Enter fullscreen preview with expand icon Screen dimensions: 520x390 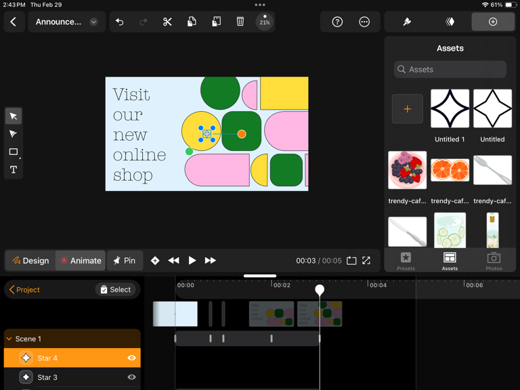366,261
